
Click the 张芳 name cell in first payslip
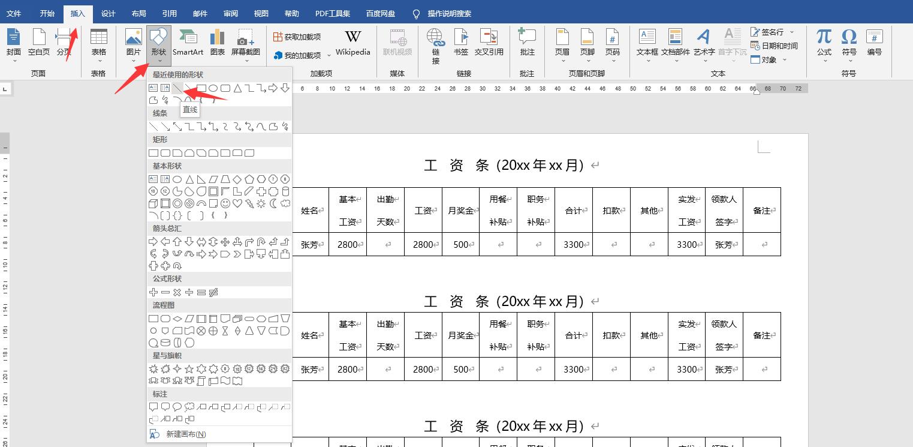click(x=311, y=244)
